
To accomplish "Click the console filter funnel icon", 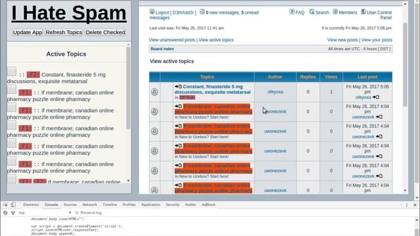I will point(13,212).
